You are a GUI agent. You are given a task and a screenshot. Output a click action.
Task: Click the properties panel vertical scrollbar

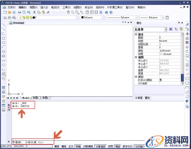point(182,59)
